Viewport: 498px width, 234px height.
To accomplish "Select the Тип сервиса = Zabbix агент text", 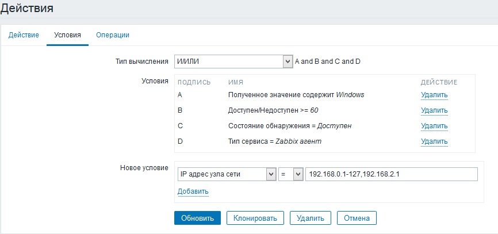I will pos(274,141).
